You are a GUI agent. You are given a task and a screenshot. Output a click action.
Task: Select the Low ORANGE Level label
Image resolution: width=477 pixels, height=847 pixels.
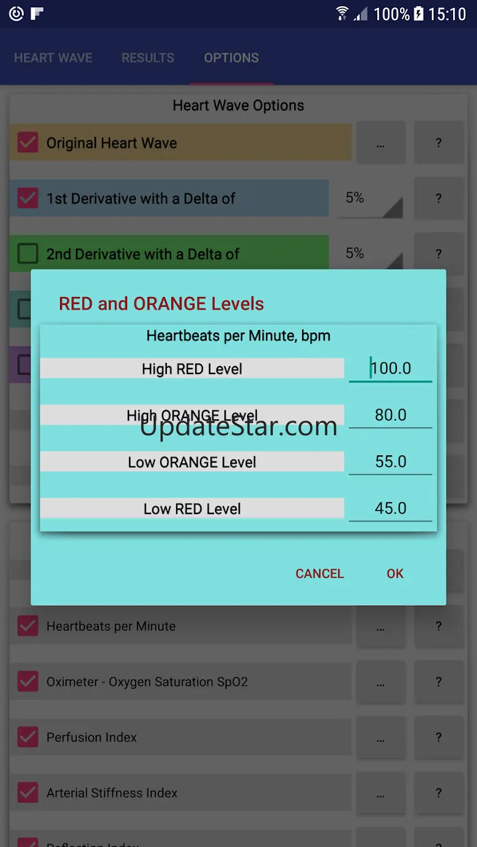[x=192, y=462]
